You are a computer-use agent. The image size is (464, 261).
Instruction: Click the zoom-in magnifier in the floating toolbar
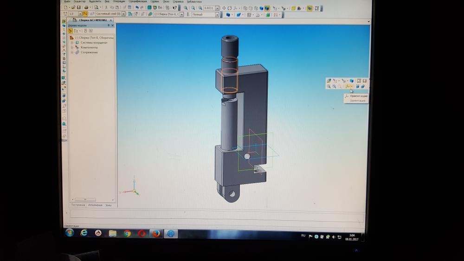click(x=329, y=86)
